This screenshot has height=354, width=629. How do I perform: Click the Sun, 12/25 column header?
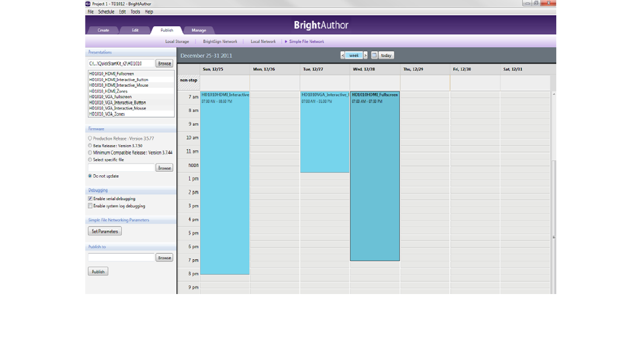pos(225,69)
